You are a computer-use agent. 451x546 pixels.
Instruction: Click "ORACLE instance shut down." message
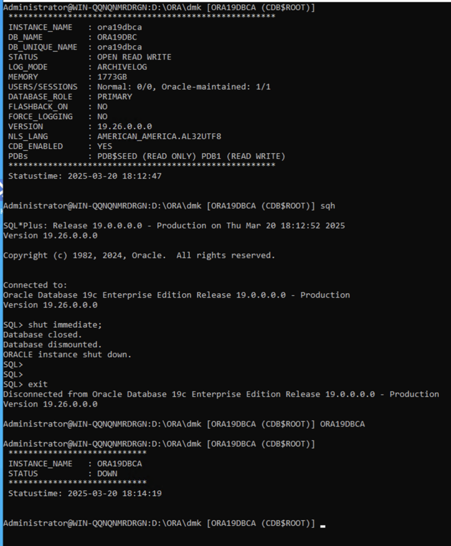click(x=67, y=355)
